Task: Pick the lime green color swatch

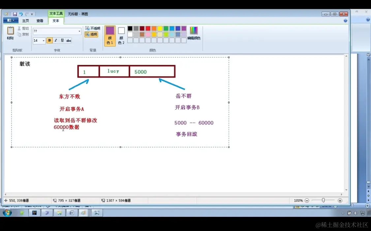Action: [x=166, y=35]
